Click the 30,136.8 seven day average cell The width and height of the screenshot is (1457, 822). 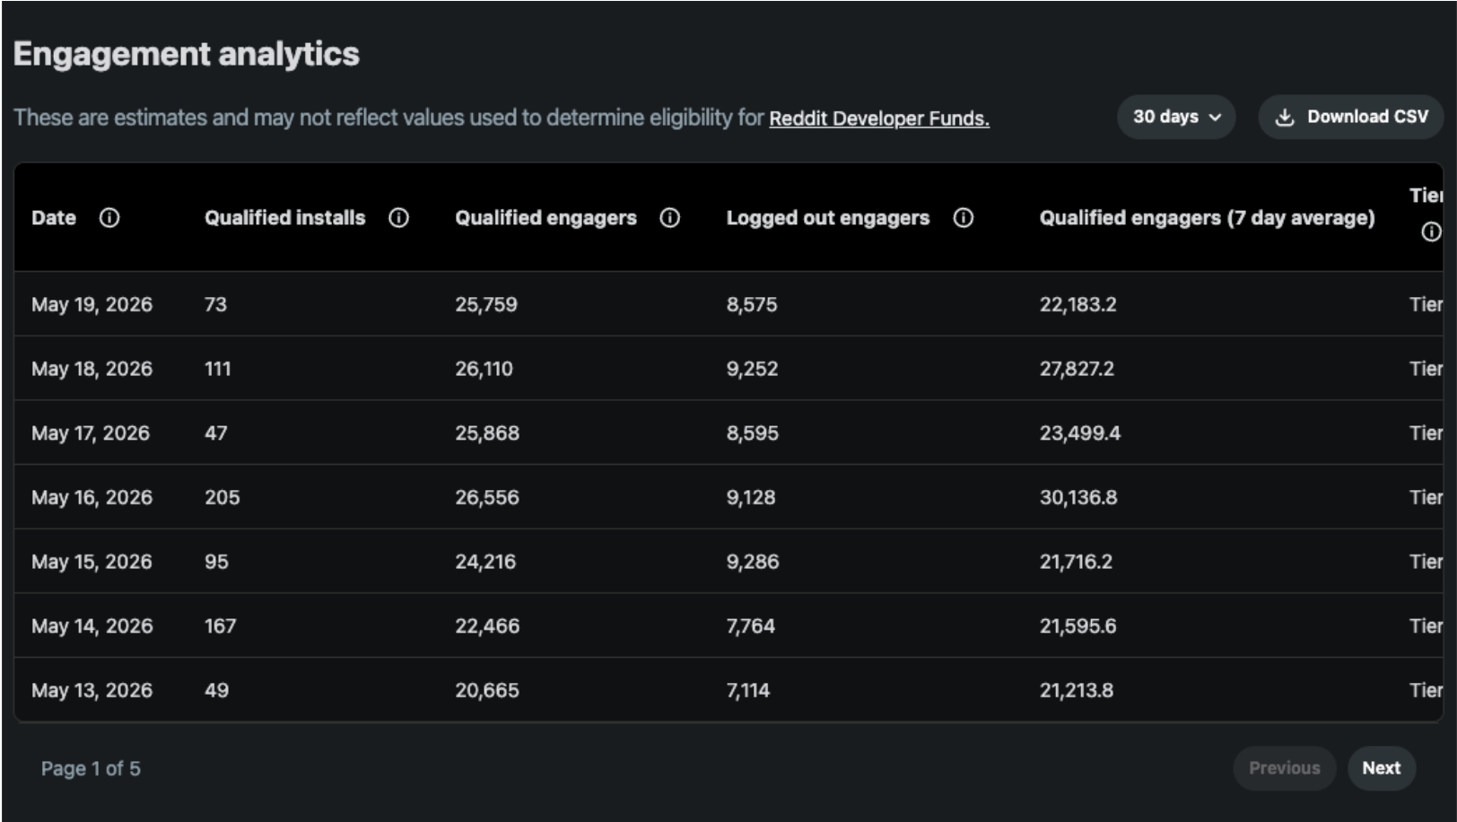point(1078,497)
